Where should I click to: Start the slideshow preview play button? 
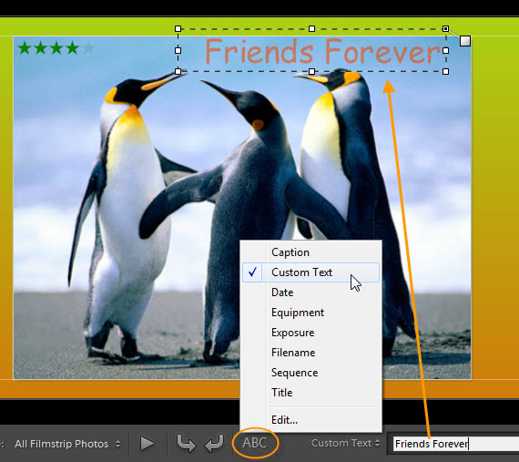pyautogui.click(x=147, y=444)
